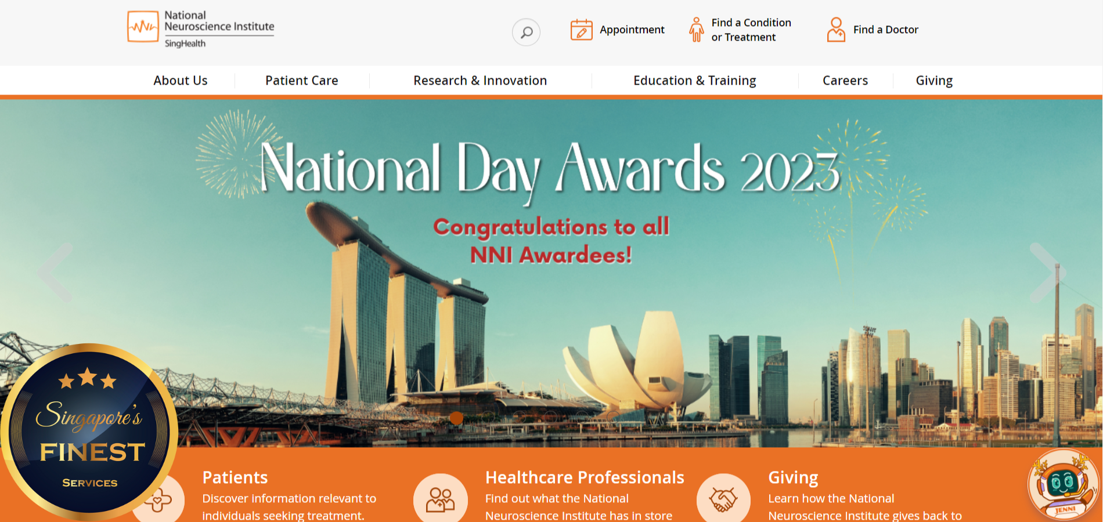This screenshot has width=1103, height=522.
Task: Click the Patients section heading
Action: click(x=235, y=477)
